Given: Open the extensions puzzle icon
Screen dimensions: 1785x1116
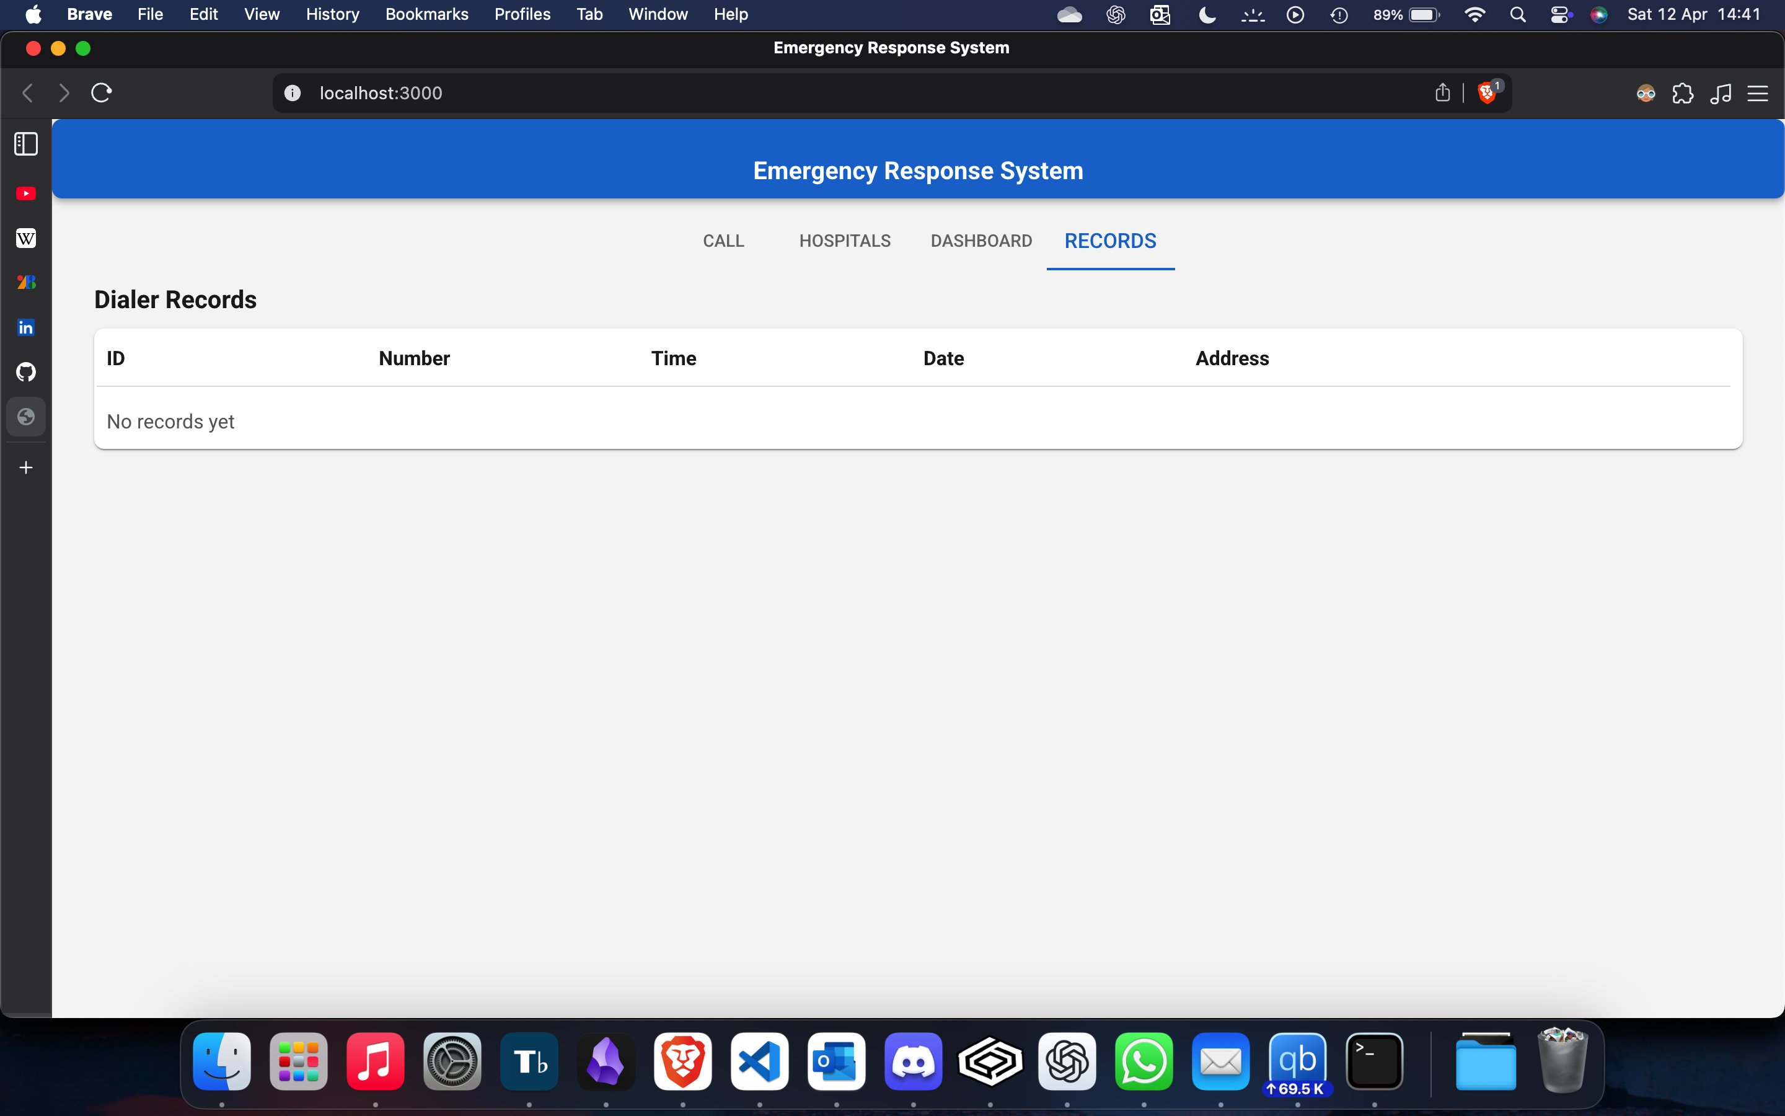Looking at the screenshot, I should pyautogui.click(x=1683, y=94).
